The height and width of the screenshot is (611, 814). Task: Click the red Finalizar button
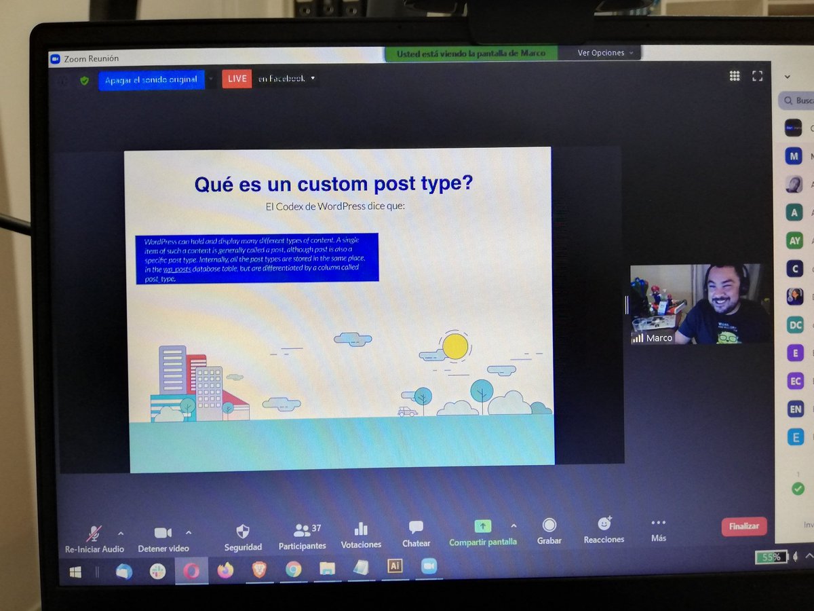pos(744,526)
